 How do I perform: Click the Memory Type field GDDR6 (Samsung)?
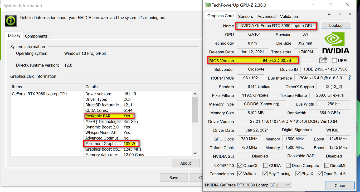[x=261, y=104]
